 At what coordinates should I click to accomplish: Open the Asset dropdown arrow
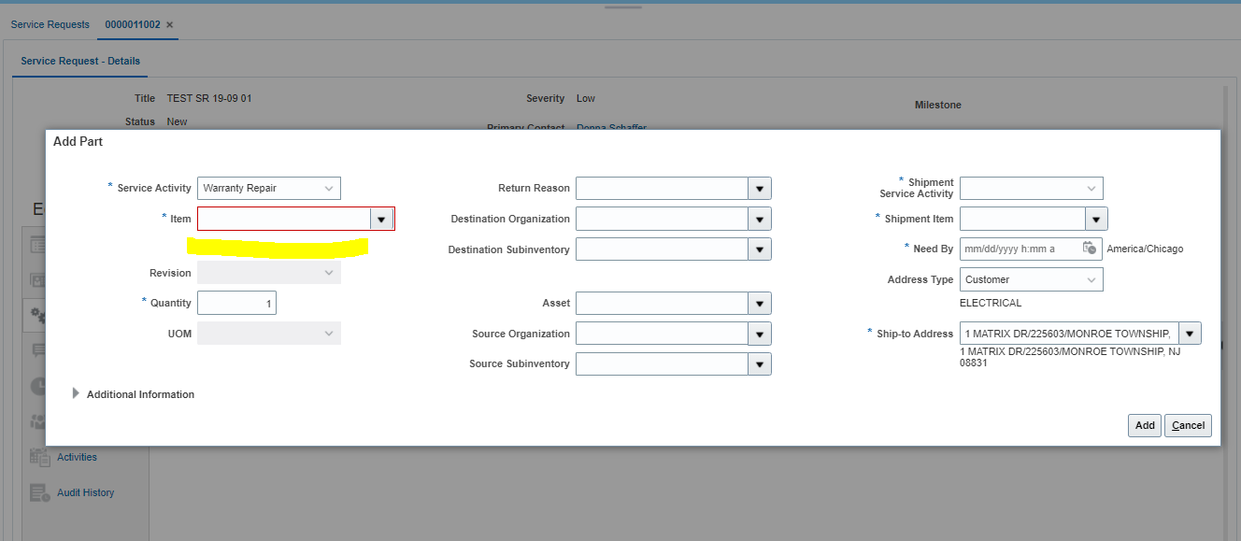(x=760, y=304)
